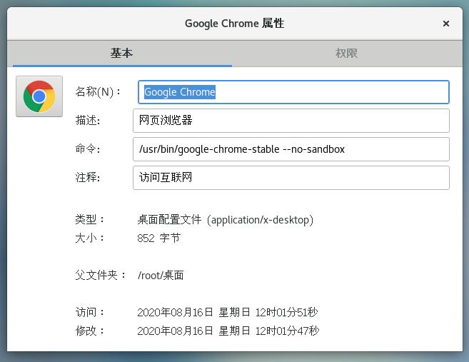Image resolution: width=469 pixels, height=362 pixels.
Task: Select the 名称(N) label
Action: 98,92
